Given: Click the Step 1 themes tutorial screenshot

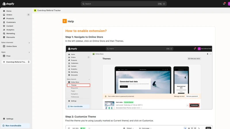Looking at the screenshot, I should point(139,77).
